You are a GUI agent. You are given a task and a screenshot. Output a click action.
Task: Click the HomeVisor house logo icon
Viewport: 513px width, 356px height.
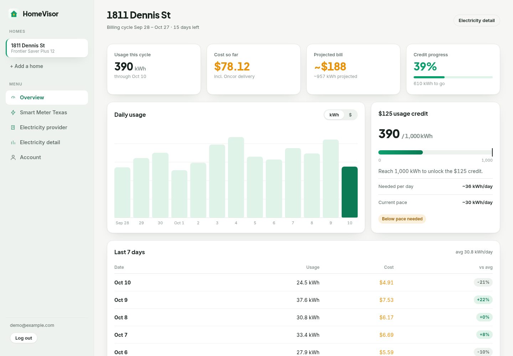coord(14,14)
